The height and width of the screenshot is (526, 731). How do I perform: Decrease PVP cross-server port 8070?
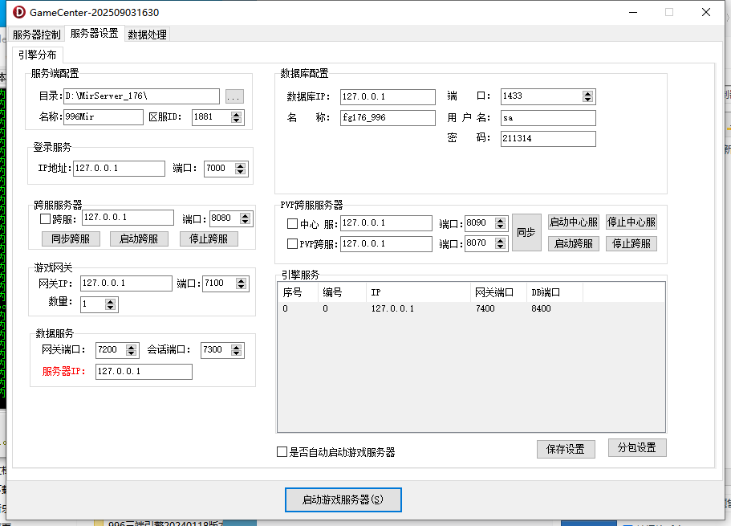click(x=500, y=247)
